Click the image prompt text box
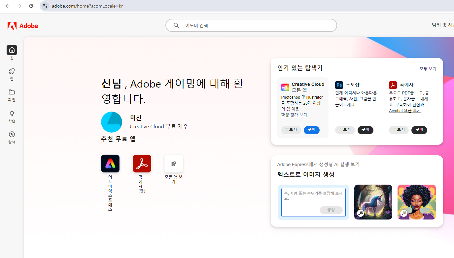454x258 pixels. coord(313,202)
